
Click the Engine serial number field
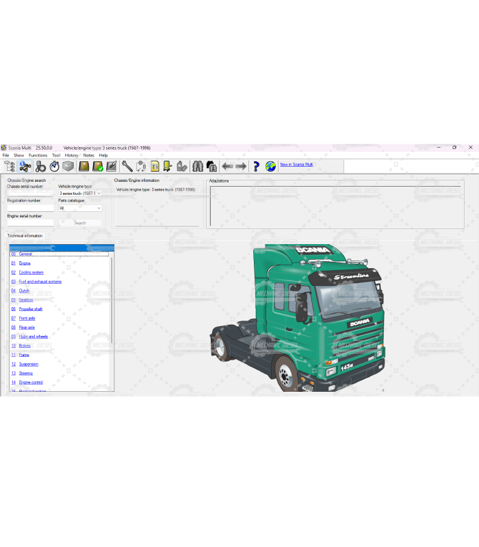tap(30, 223)
